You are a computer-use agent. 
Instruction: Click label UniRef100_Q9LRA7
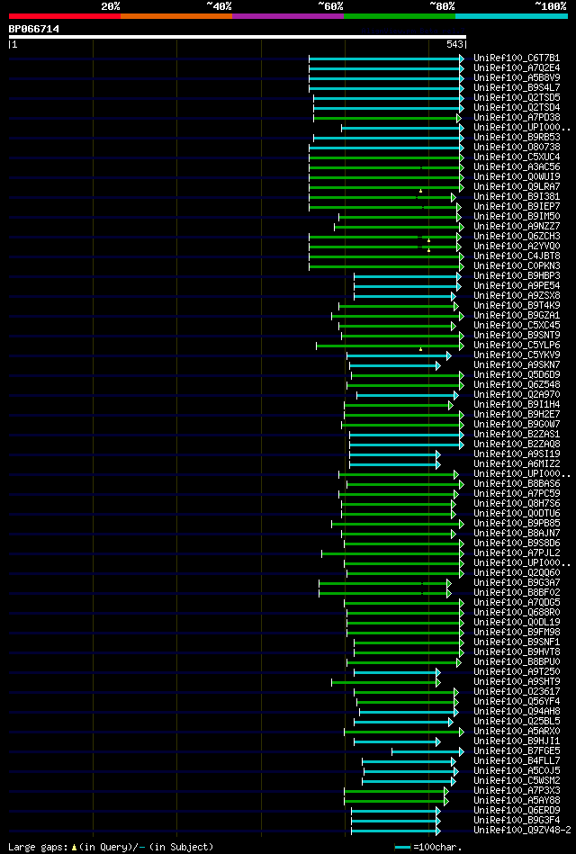517,187
